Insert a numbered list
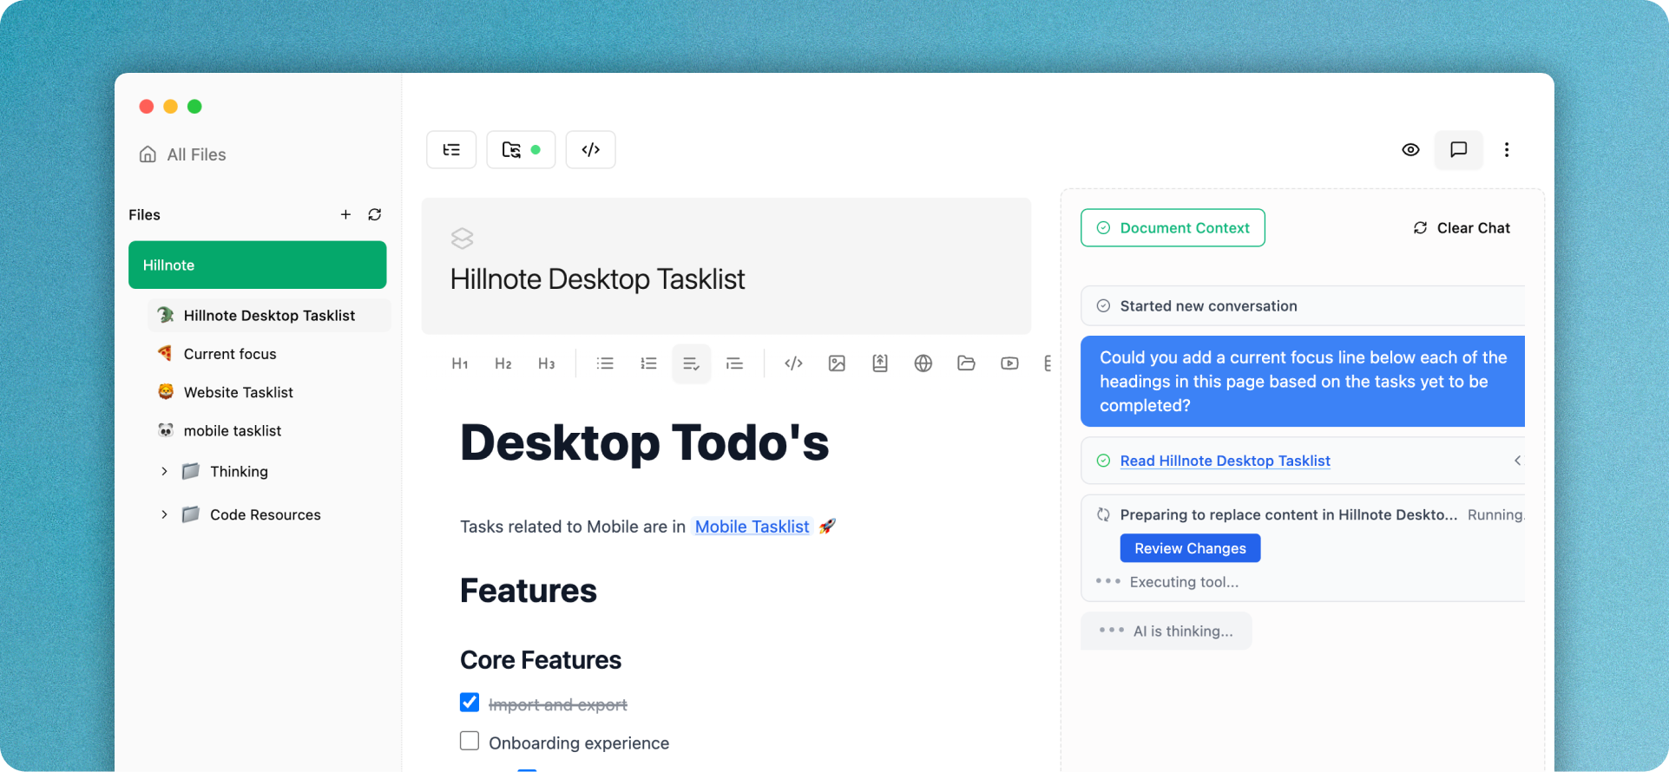Image resolution: width=1669 pixels, height=772 pixels. coord(648,363)
